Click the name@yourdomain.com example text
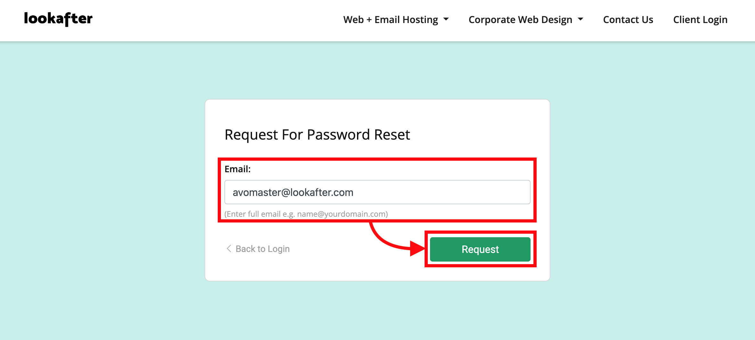 coord(341,214)
